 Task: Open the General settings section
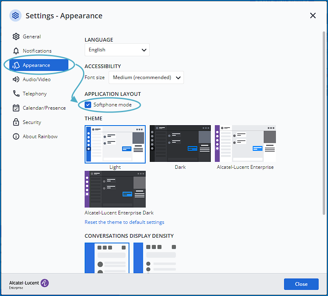coord(39,37)
